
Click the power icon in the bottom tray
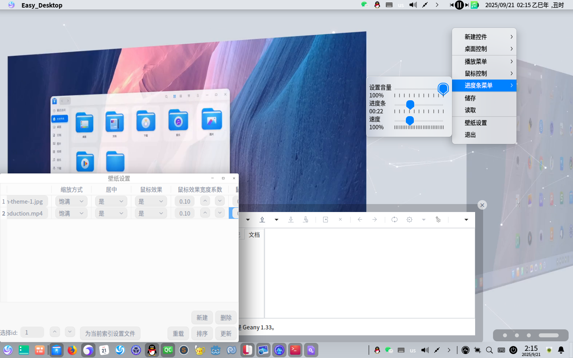coord(513,350)
